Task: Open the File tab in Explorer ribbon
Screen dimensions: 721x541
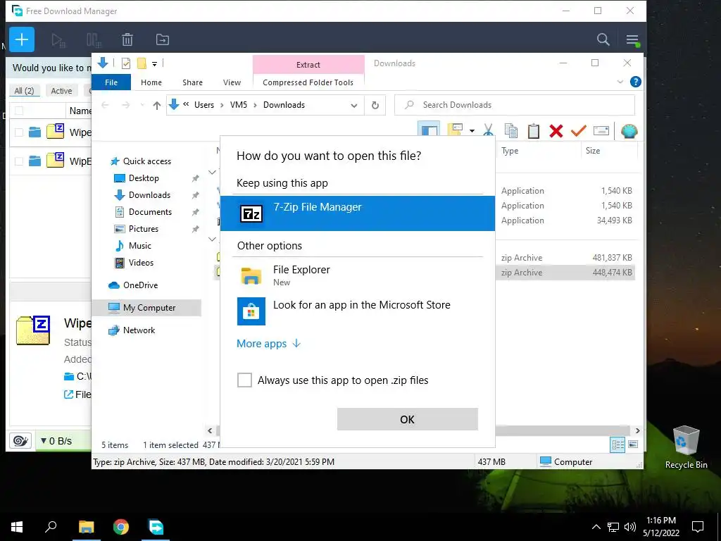Action: pyautogui.click(x=111, y=82)
